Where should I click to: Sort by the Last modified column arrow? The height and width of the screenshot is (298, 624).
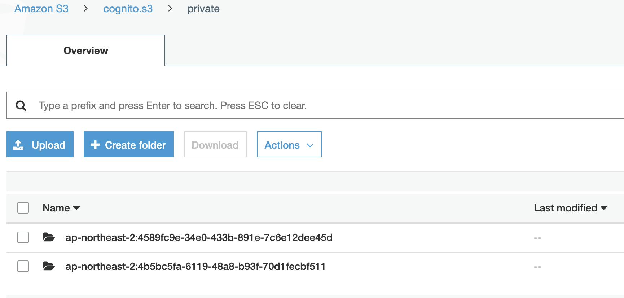coord(604,208)
